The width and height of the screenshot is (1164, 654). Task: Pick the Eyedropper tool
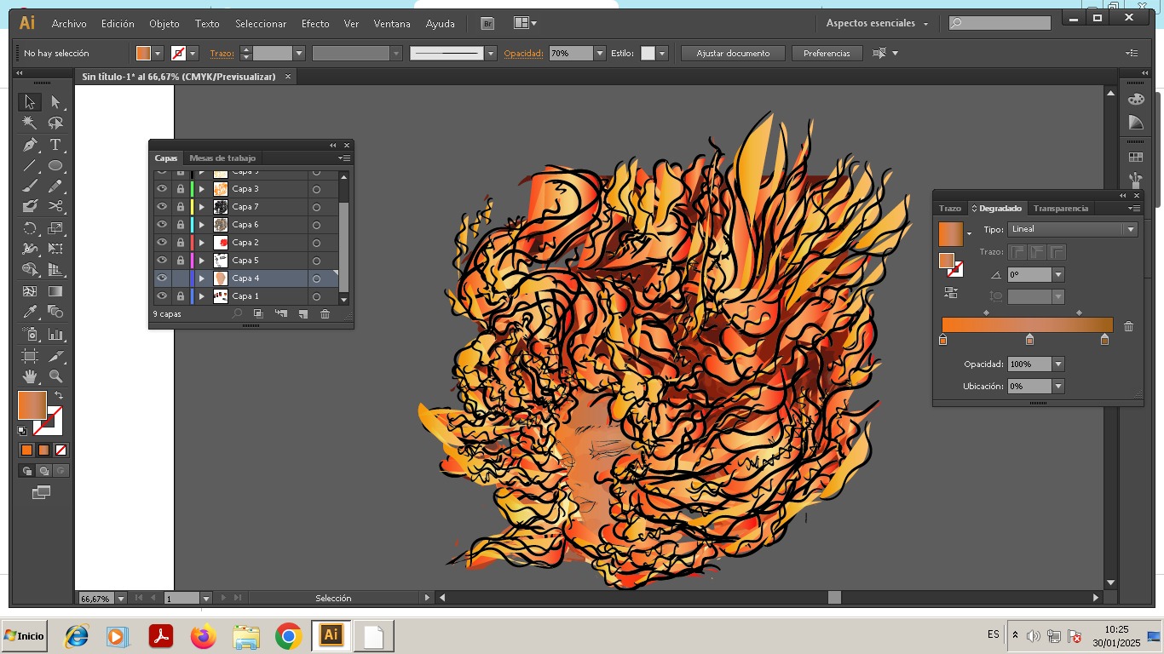(x=30, y=313)
